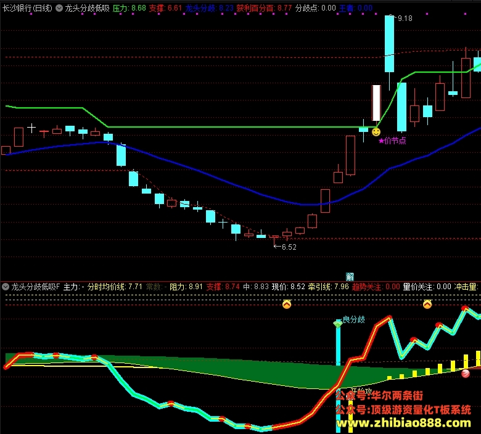
Task: Open the dropdown arrow beside 龙头分歧低吸F panel
Action: 6,287
